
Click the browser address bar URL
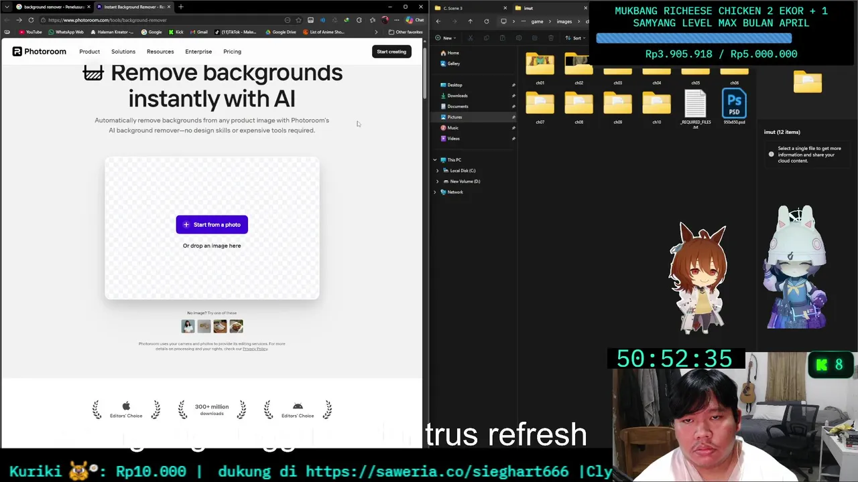coord(107,20)
